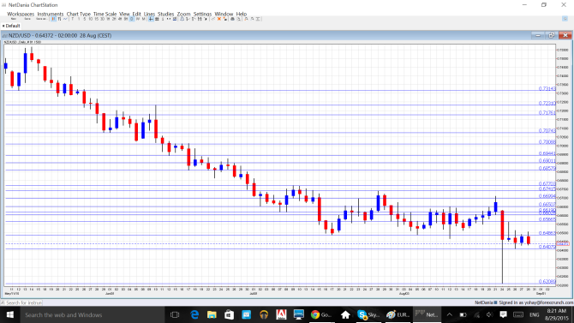Select the candlestick chart type icon
574x323 pixels.
pos(53,19)
